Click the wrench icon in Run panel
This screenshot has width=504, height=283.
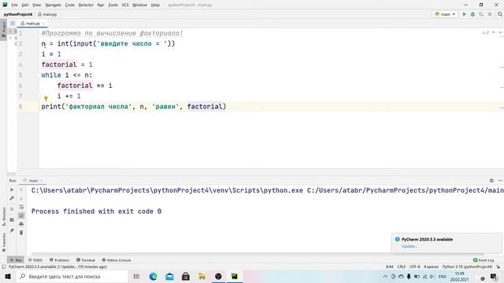click(x=12, y=198)
